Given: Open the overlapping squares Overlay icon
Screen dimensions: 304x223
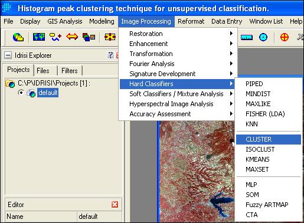Looking at the screenshot, I should 89,37.
